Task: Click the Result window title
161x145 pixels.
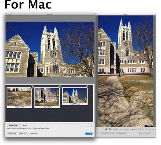Action: [x=125, y=14]
